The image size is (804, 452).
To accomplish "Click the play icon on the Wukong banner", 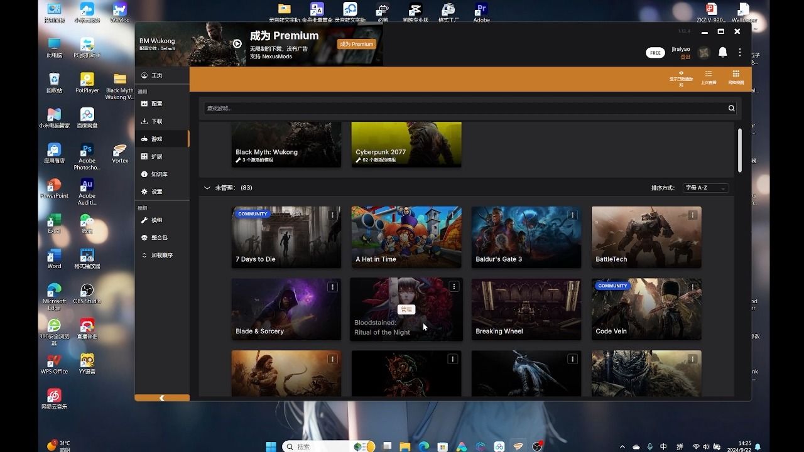I will [x=237, y=44].
